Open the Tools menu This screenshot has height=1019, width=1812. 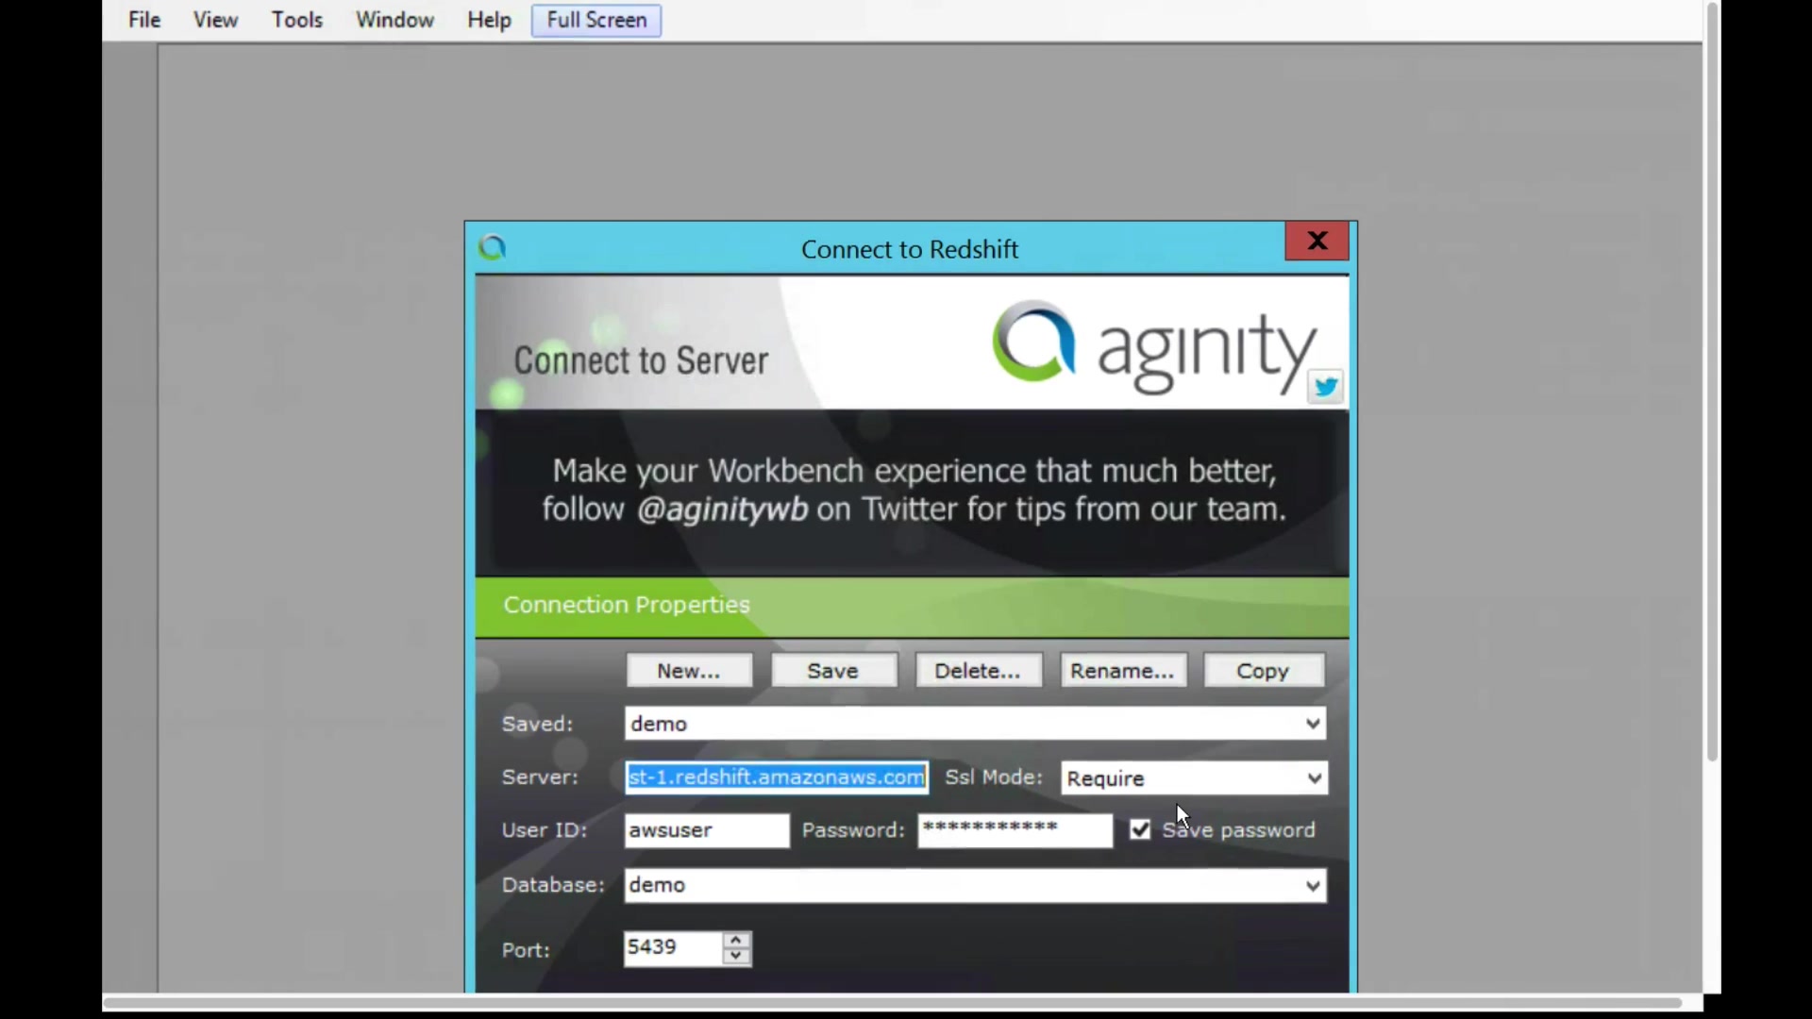click(297, 20)
